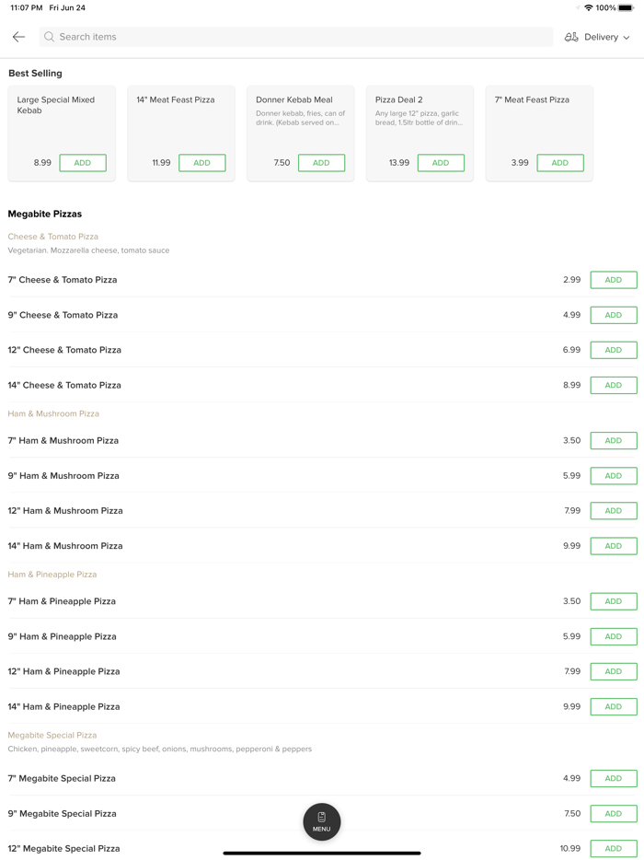Add 7" Cheese & Tomato Pizza
The width and height of the screenshot is (644, 860).
tap(614, 280)
